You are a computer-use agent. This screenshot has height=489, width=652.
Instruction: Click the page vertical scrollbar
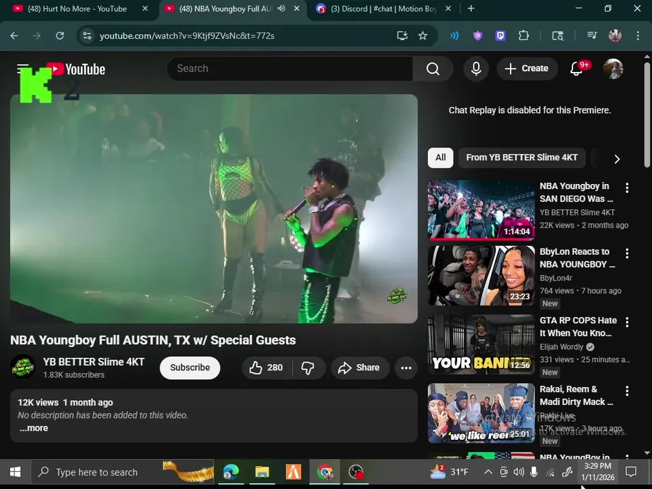[647, 115]
